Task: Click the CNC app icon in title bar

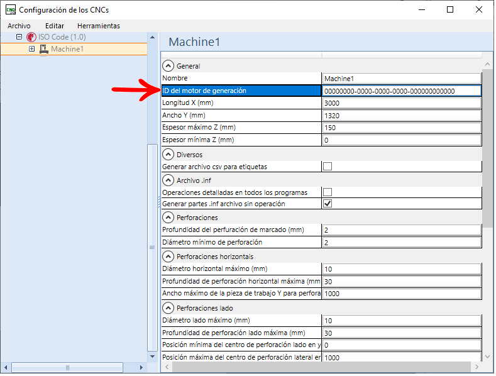Action: point(11,10)
